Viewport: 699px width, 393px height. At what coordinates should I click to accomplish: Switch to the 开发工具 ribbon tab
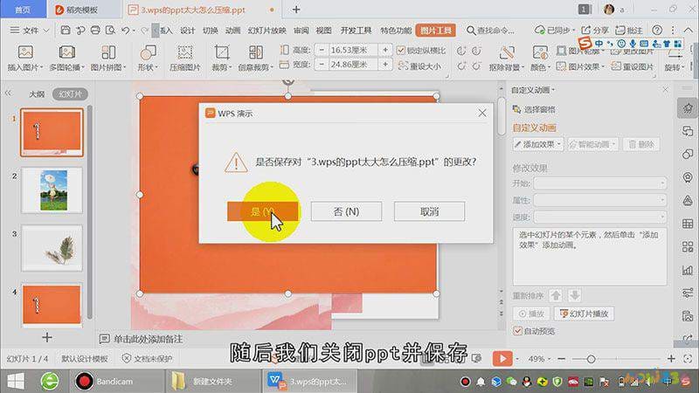pyautogui.click(x=356, y=31)
